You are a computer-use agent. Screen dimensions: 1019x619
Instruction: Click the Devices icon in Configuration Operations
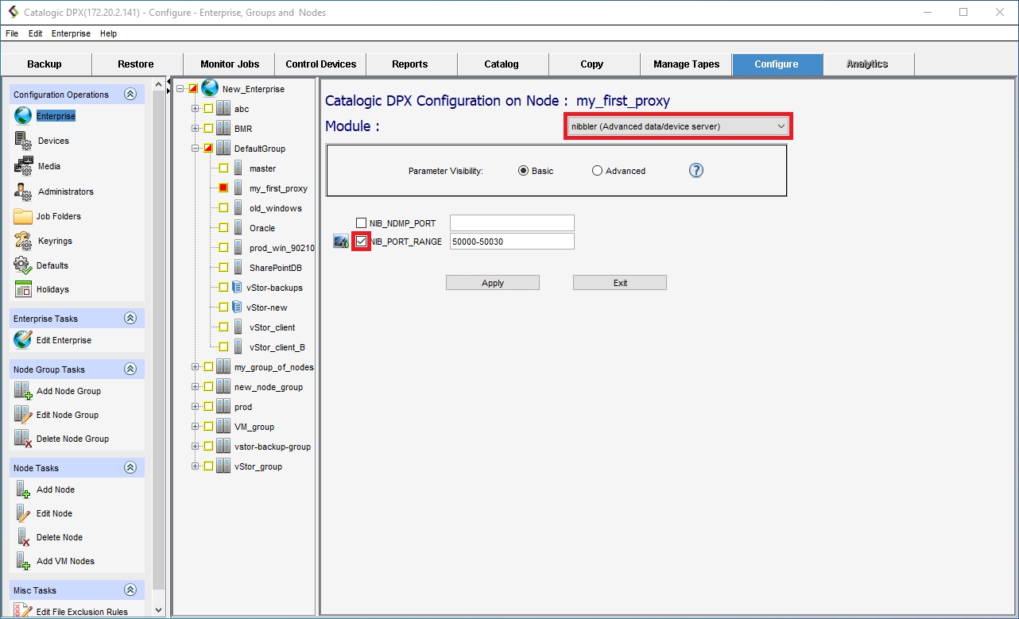point(23,141)
